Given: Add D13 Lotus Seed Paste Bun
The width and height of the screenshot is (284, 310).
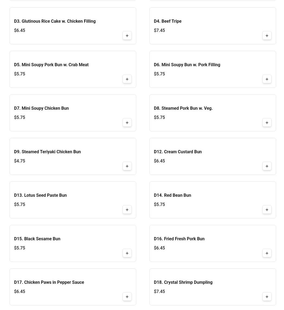Looking at the screenshot, I should click(x=127, y=210).
